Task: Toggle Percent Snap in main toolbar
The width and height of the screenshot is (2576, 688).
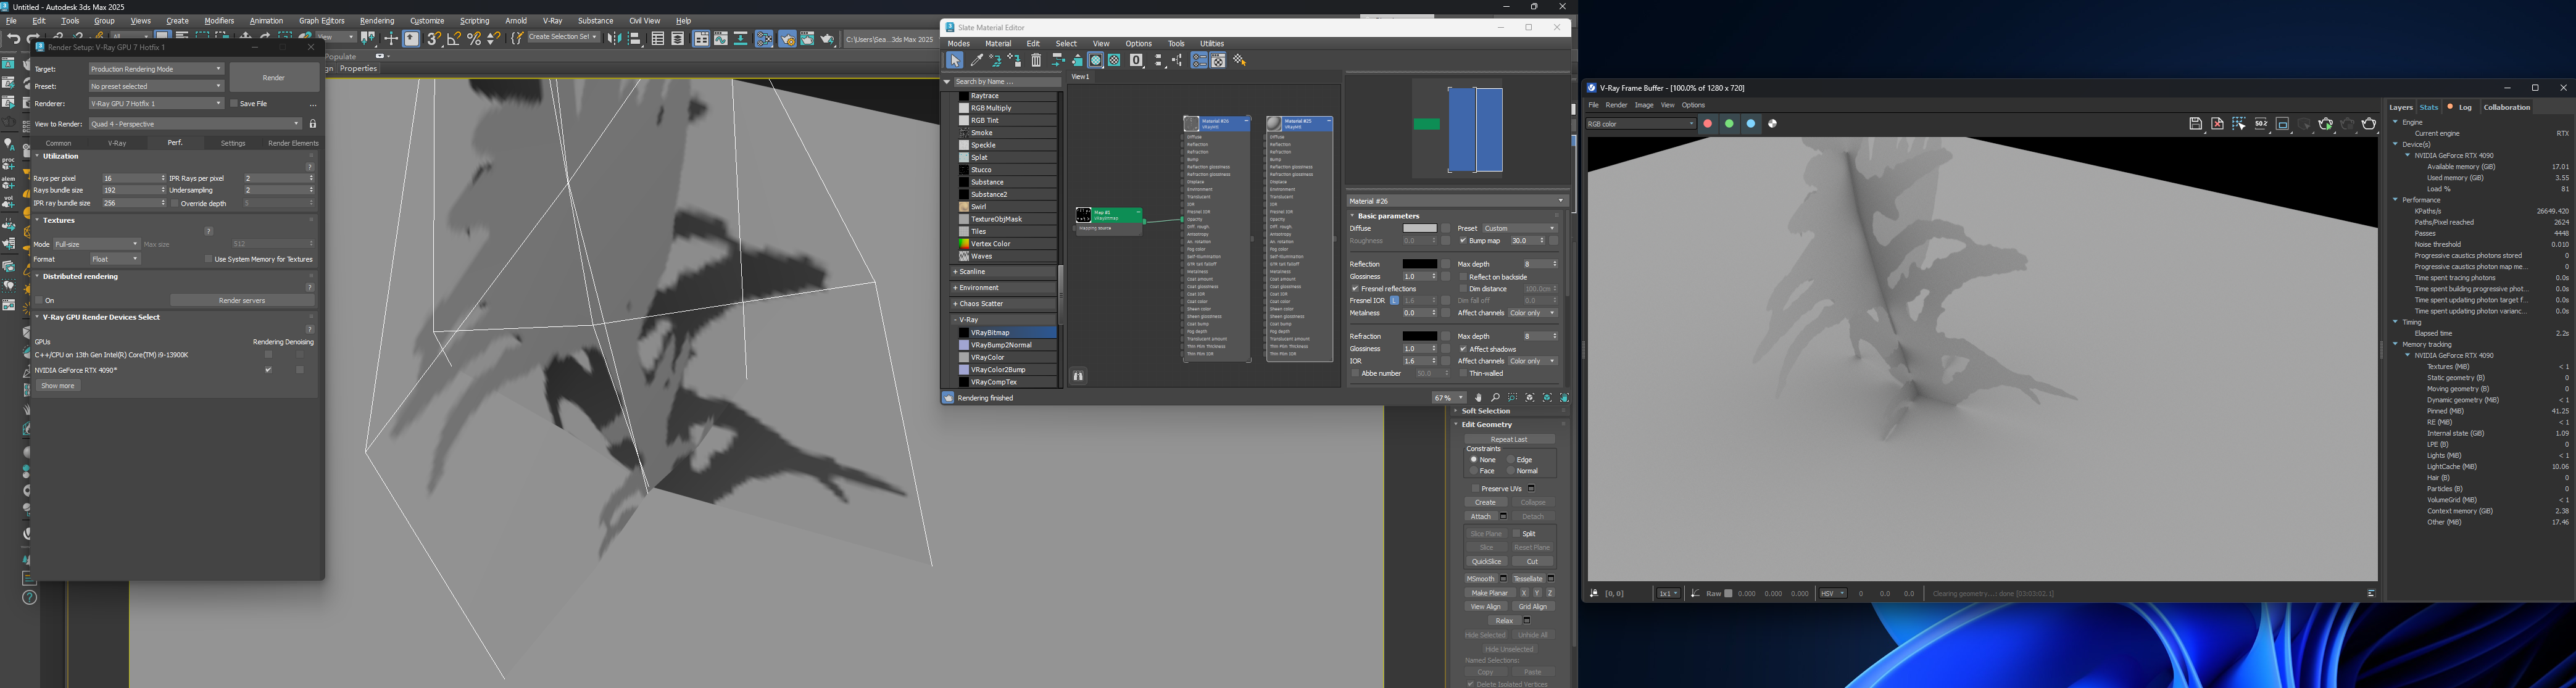Action: coord(474,38)
